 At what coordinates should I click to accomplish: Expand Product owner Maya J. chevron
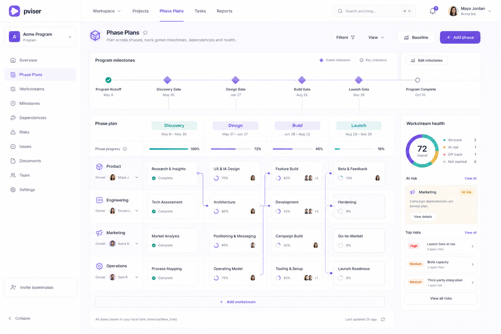tap(137, 178)
